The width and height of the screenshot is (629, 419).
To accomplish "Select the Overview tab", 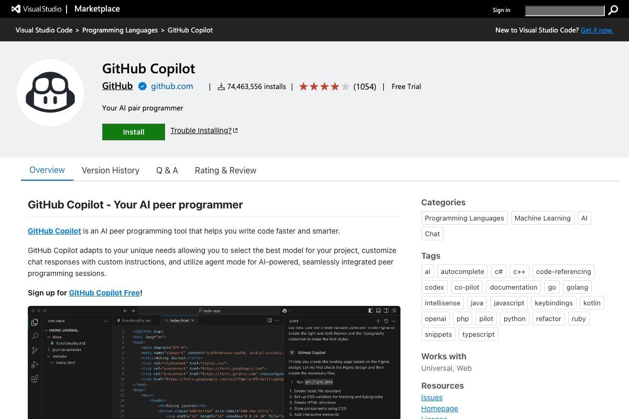I will coord(47,170).
